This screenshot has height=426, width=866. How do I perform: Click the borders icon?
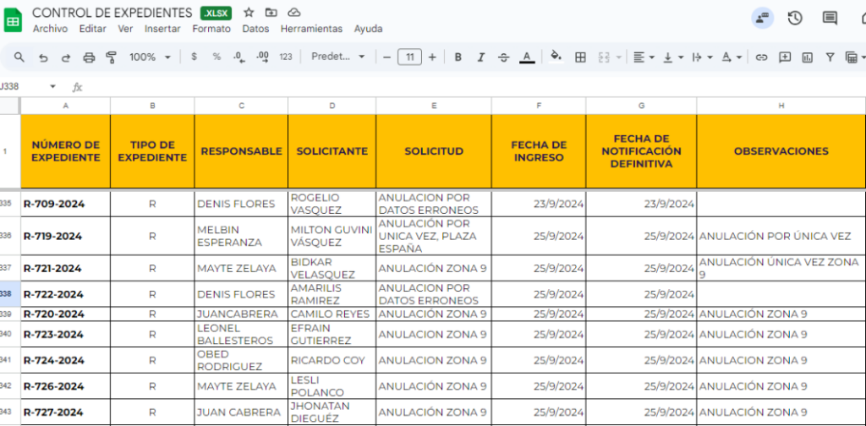(x=580, y=57)
